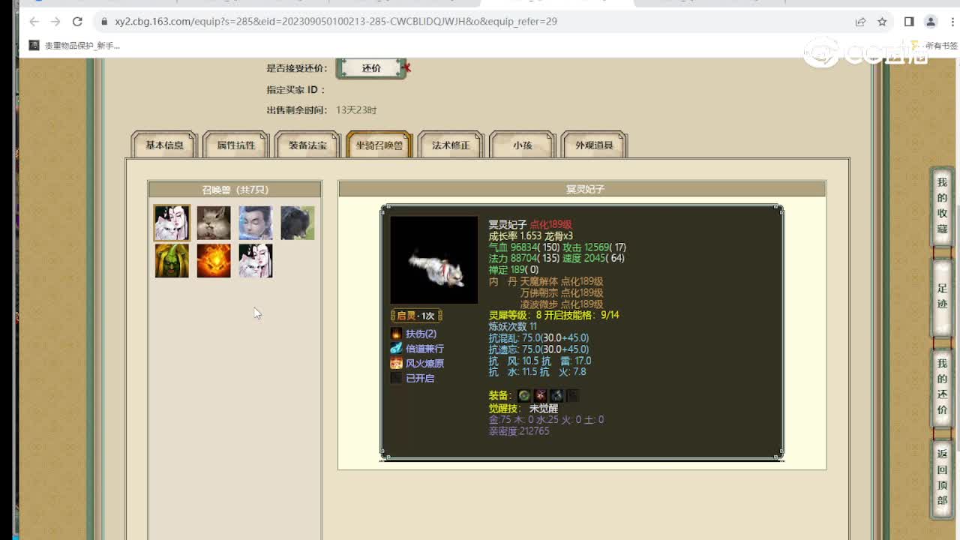Open 我的还价 in the right sidebar
The width and height of the screenshot is (960, 540).
tap(942, 387)
